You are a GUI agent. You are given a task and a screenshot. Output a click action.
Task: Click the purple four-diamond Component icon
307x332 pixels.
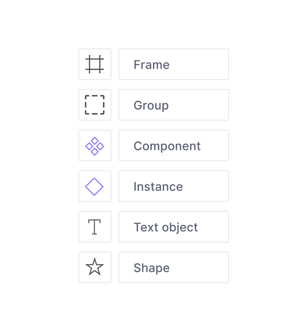point(95,146)
